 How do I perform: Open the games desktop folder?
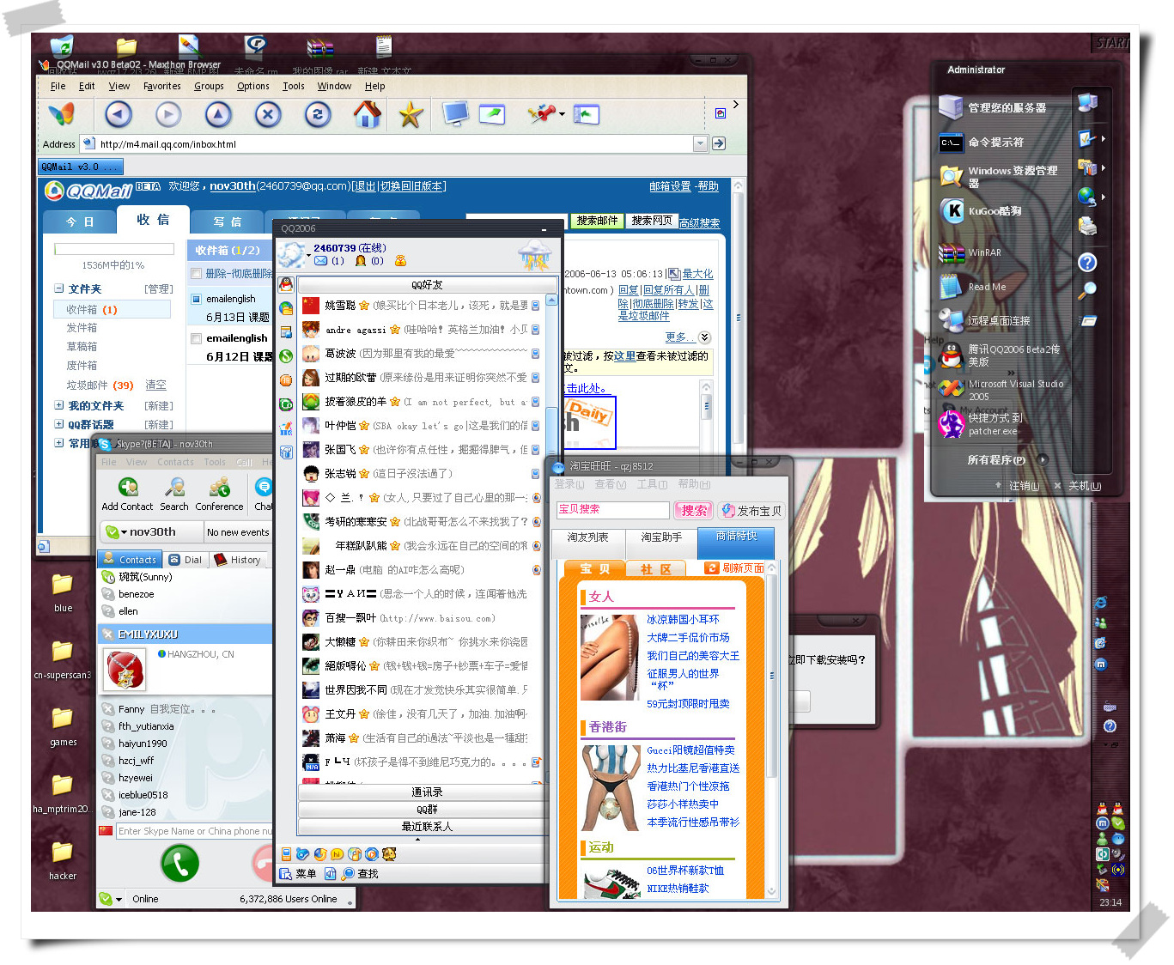pos(63,726)
